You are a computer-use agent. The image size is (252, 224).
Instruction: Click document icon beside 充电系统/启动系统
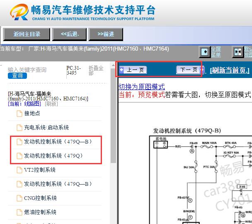coord(19,128)
